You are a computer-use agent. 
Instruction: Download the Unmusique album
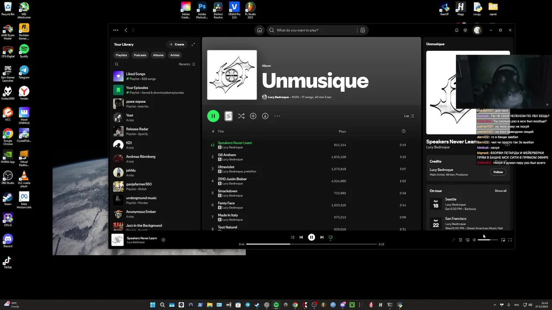265,116
